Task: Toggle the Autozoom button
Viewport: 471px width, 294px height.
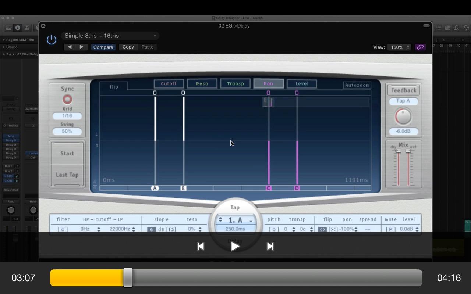Action: (357, 85)
